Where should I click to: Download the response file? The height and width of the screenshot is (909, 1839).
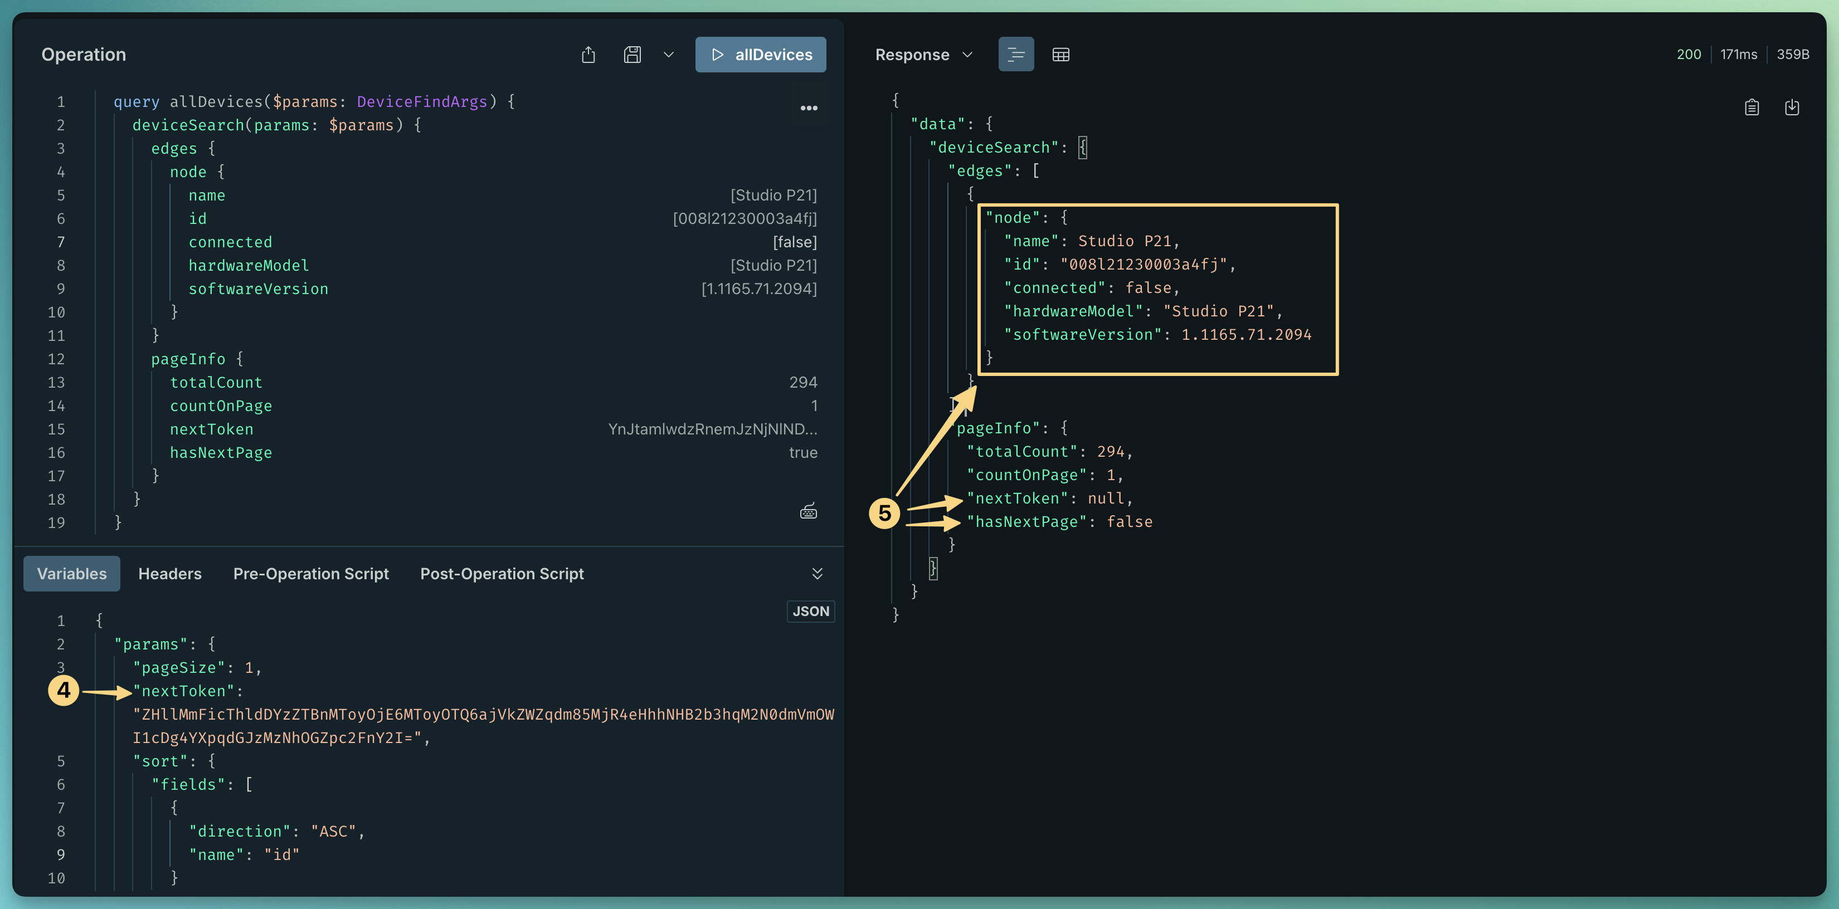(1791, 107)
